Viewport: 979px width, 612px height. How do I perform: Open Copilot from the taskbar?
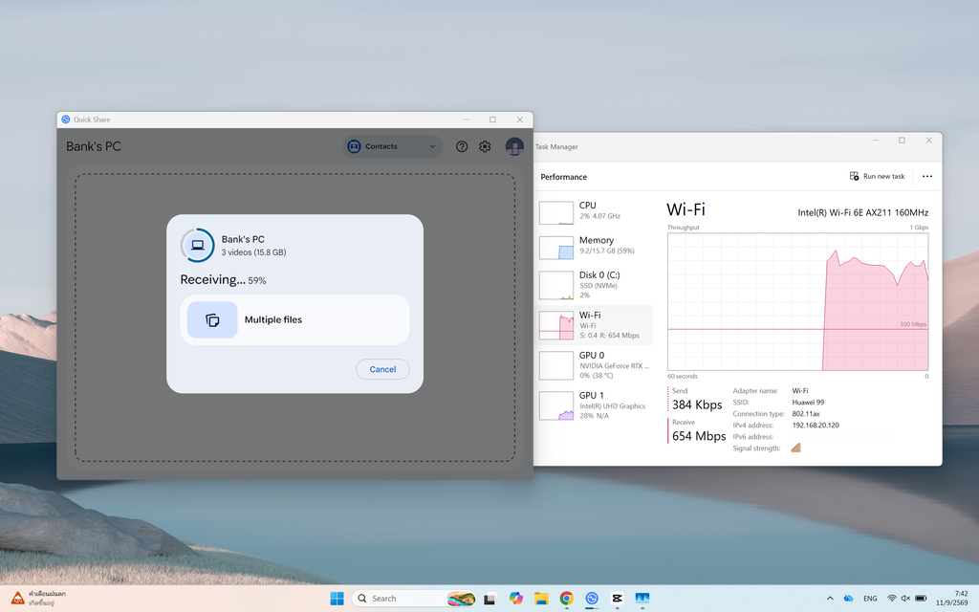click(515, 599)
